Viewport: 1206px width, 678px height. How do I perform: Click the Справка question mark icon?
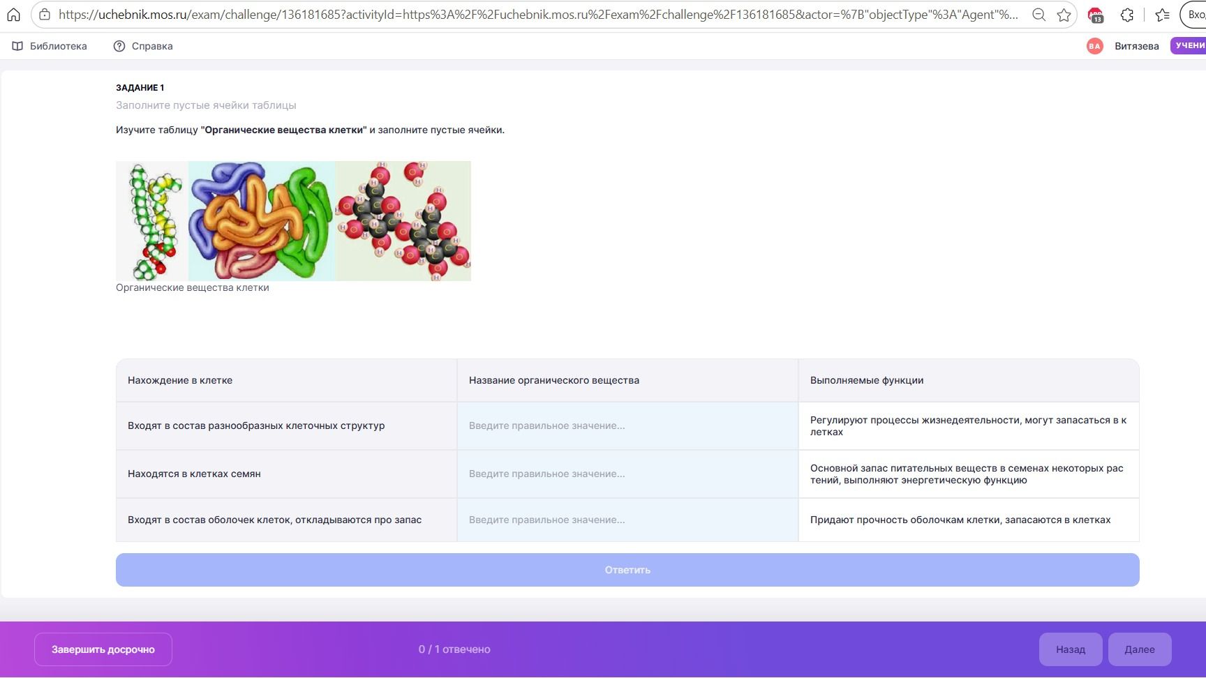tap(119, 46)
